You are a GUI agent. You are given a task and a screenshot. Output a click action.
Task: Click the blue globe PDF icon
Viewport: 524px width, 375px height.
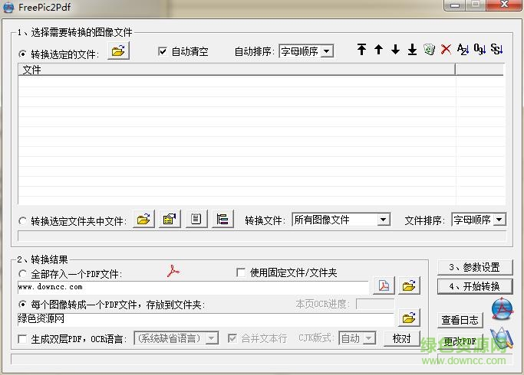coord(502,309)
